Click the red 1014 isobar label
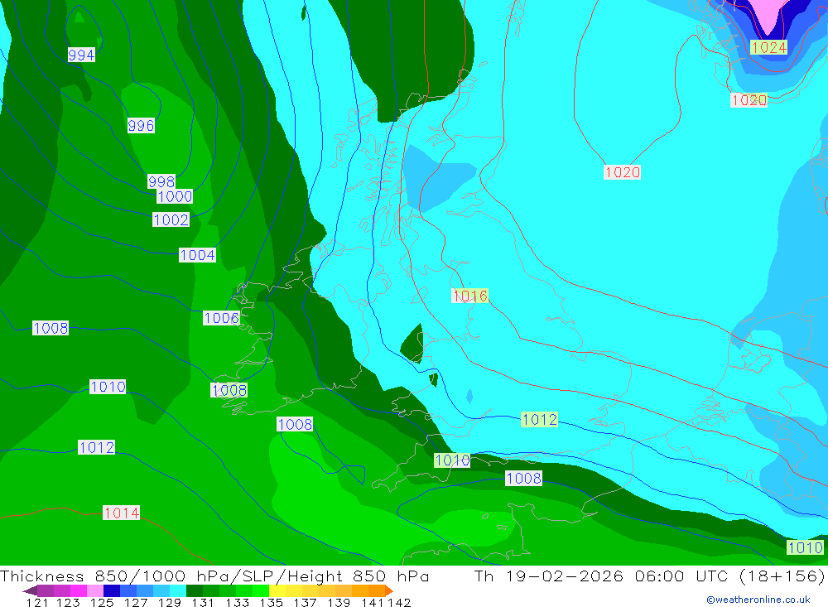Screen dimensions: 828x607 pos(122,513)
